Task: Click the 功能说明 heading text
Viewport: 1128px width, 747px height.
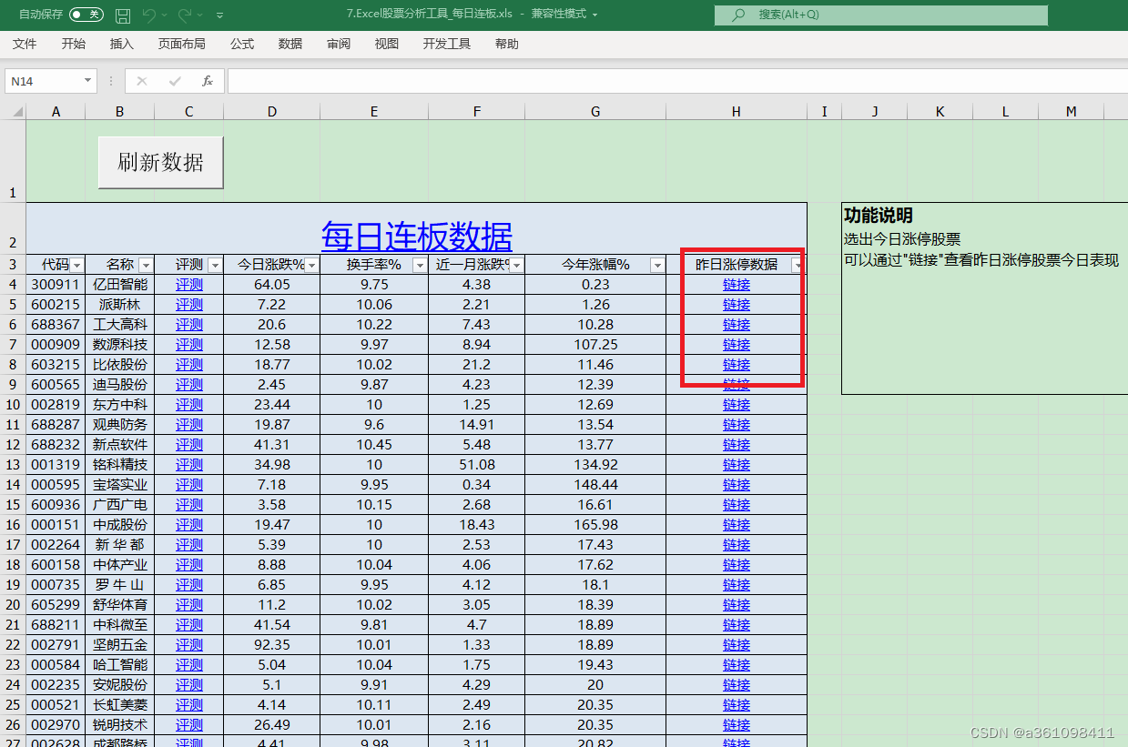Action: (x=879, y=216)
